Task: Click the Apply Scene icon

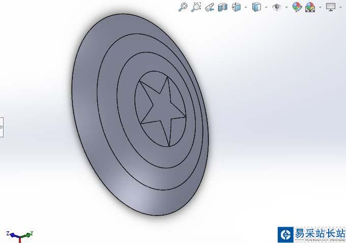Action: coord(310,7)
